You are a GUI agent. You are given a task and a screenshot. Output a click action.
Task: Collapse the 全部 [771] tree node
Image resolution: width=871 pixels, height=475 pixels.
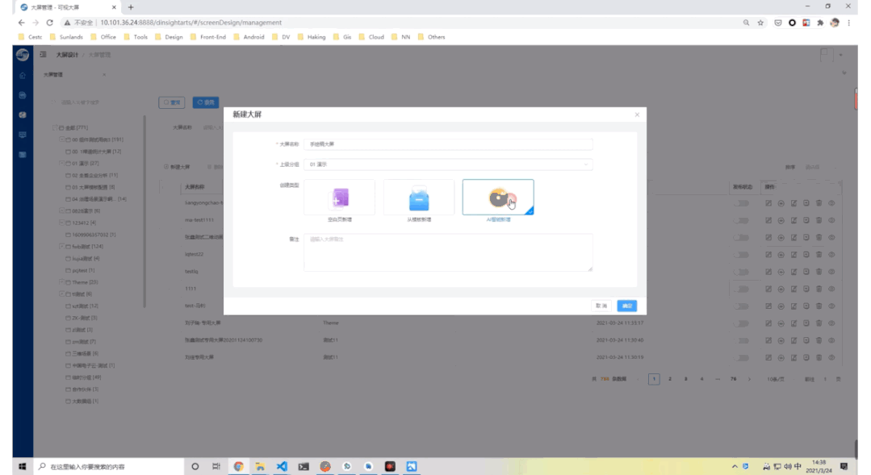[54, 127]
